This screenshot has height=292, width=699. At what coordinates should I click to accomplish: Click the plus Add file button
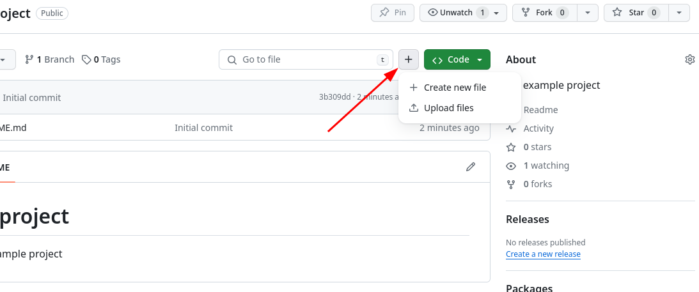click(409, 59)
